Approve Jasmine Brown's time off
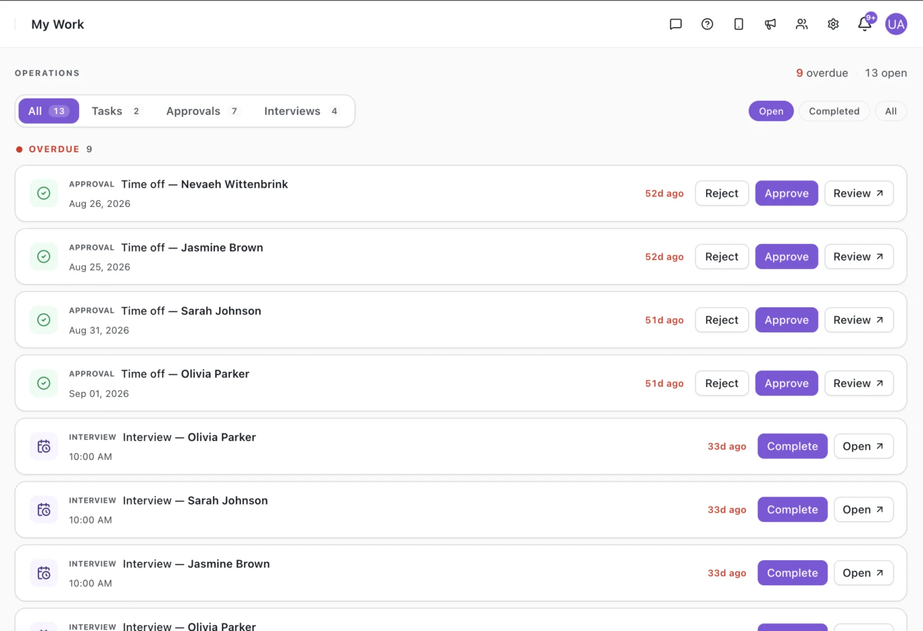Screen dimensions: 923x631 click(787, 257)
